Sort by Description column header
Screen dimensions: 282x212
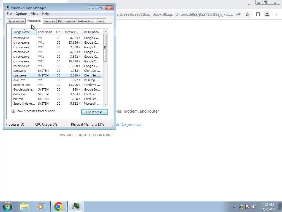coord(93,32)
